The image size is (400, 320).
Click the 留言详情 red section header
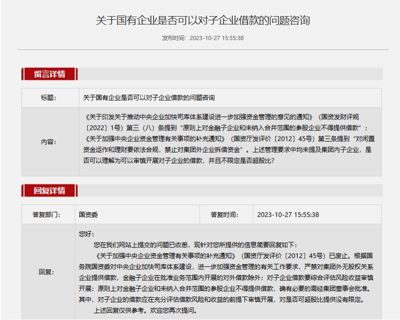[50, 74]
